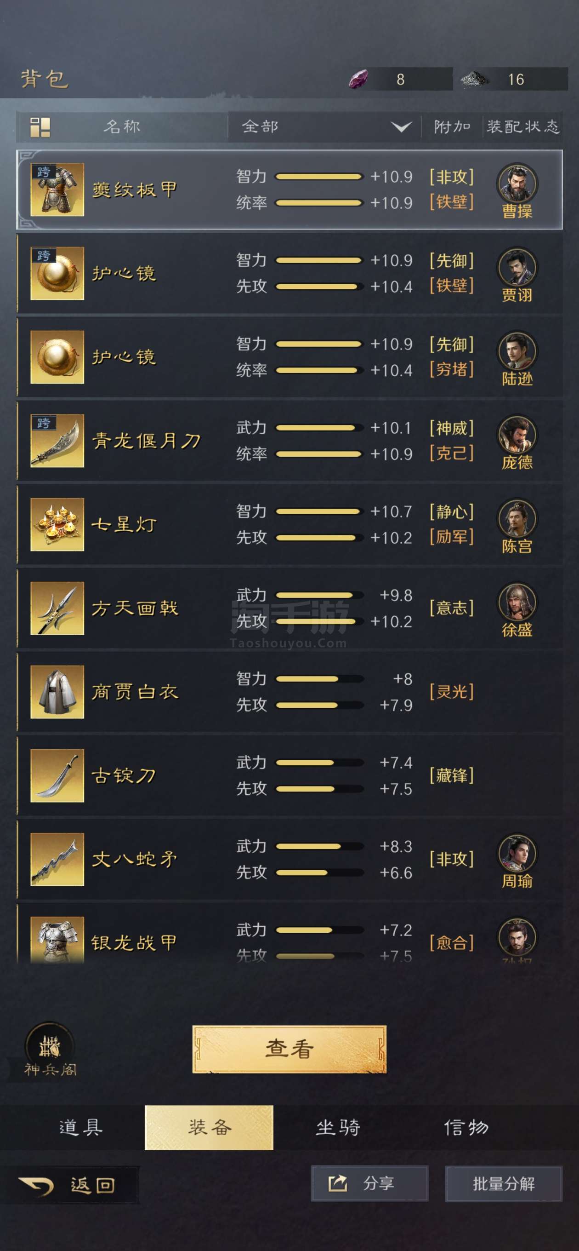Tap the 七星灯 lamp item icon
579x1251 pixels.
57,524
